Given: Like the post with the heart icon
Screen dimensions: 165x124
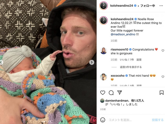Looking at the screenshot, I should pyautogui.click(x=103, y=93).
